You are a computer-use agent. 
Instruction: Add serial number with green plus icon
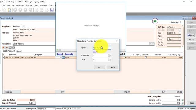57,50
